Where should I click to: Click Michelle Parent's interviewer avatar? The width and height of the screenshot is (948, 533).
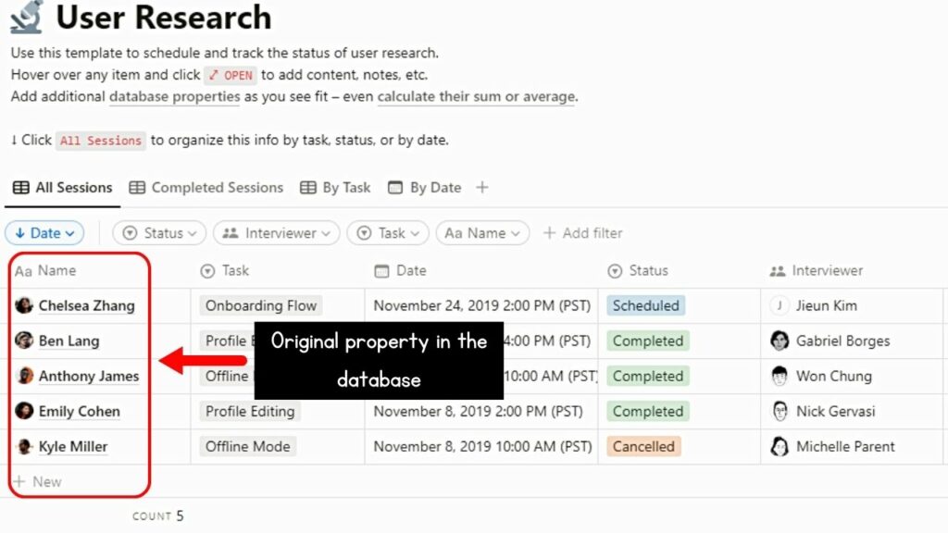click(x=780, y=446)
